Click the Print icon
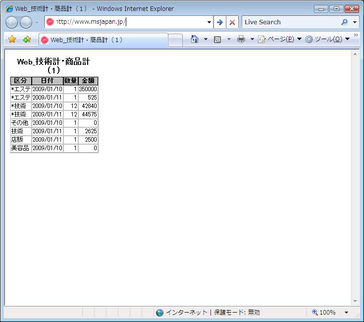Viewport: 364px width, 322px height. coord(241,39)
